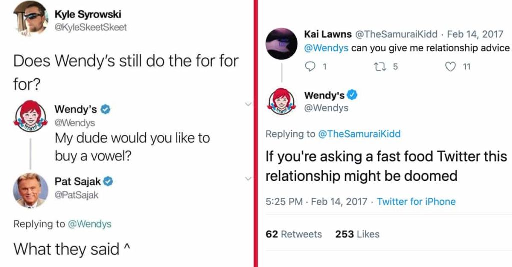The image size is (512, 267).
Task: Click Wendy's verified badge in left thread
Action: coord(106,109)
